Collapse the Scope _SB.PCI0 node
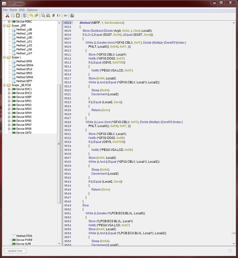The image size is (238, 258). pos(4,85)
